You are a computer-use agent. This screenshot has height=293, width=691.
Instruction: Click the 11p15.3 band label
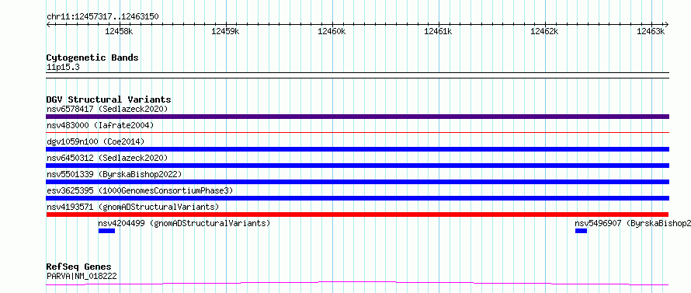point(63,68)
